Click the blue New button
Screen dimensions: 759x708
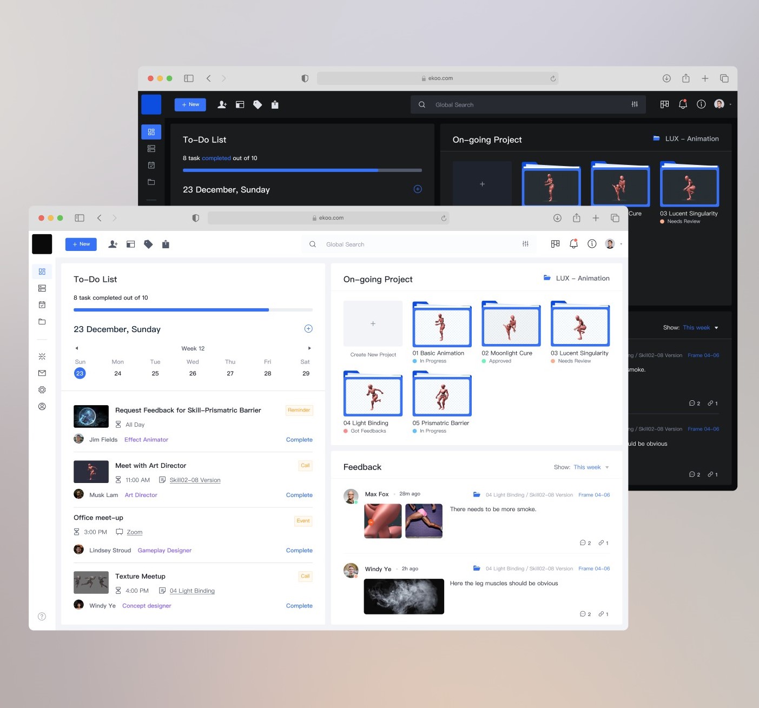81,244
